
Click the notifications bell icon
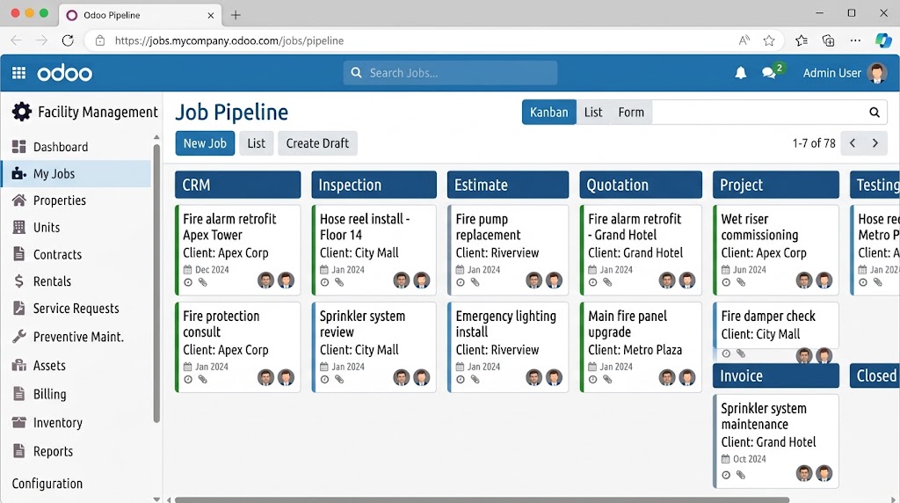point(740,73)
